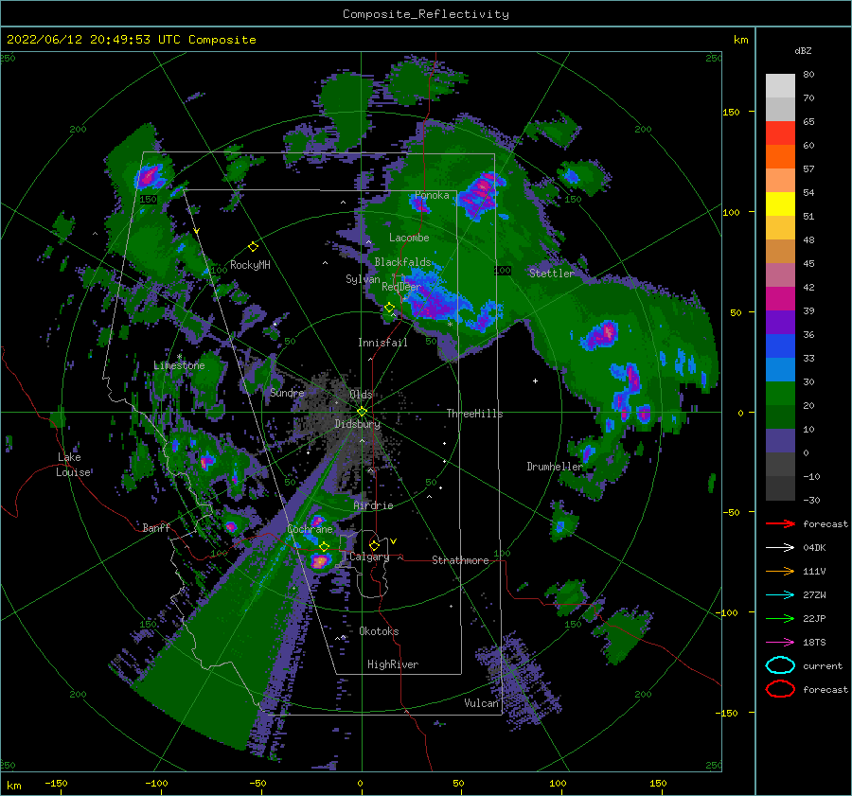852x796 pixels.
Task: Select the dark gray -10 dBZ swatch
Action: [x=780, y=488]
